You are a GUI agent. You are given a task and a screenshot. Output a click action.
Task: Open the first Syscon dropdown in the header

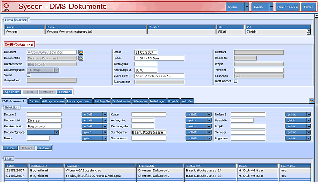point(238,7)
